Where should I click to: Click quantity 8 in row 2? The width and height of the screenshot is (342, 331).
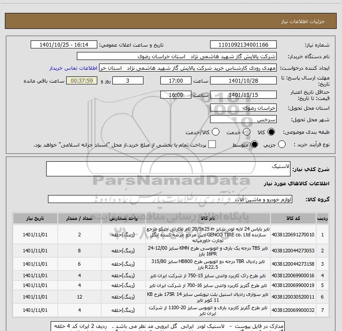[x=80, y=251]
